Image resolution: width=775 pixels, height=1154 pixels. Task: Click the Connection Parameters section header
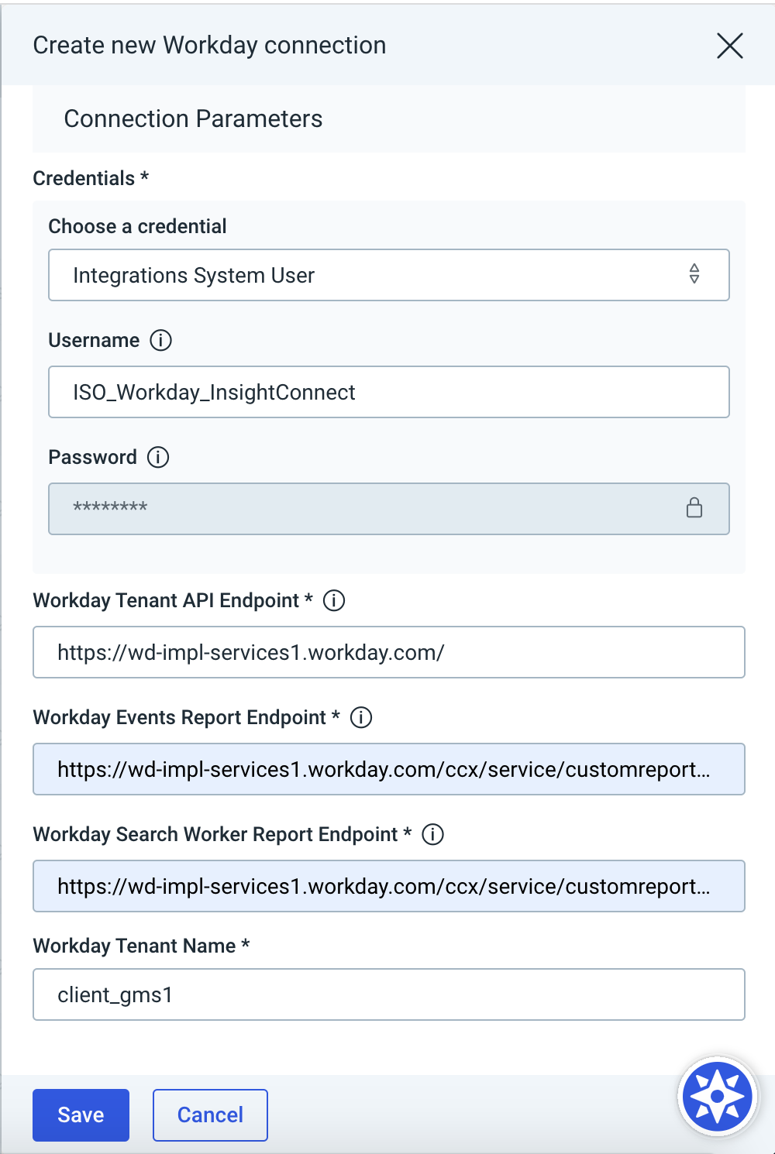[x=193, y=118]
